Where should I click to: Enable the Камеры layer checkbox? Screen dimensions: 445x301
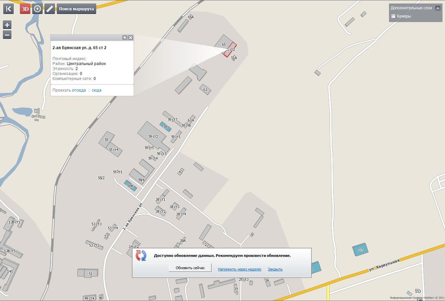(393, 16)
